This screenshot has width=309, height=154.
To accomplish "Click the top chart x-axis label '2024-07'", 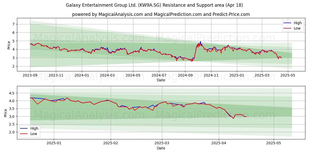I will coord(159,75).
